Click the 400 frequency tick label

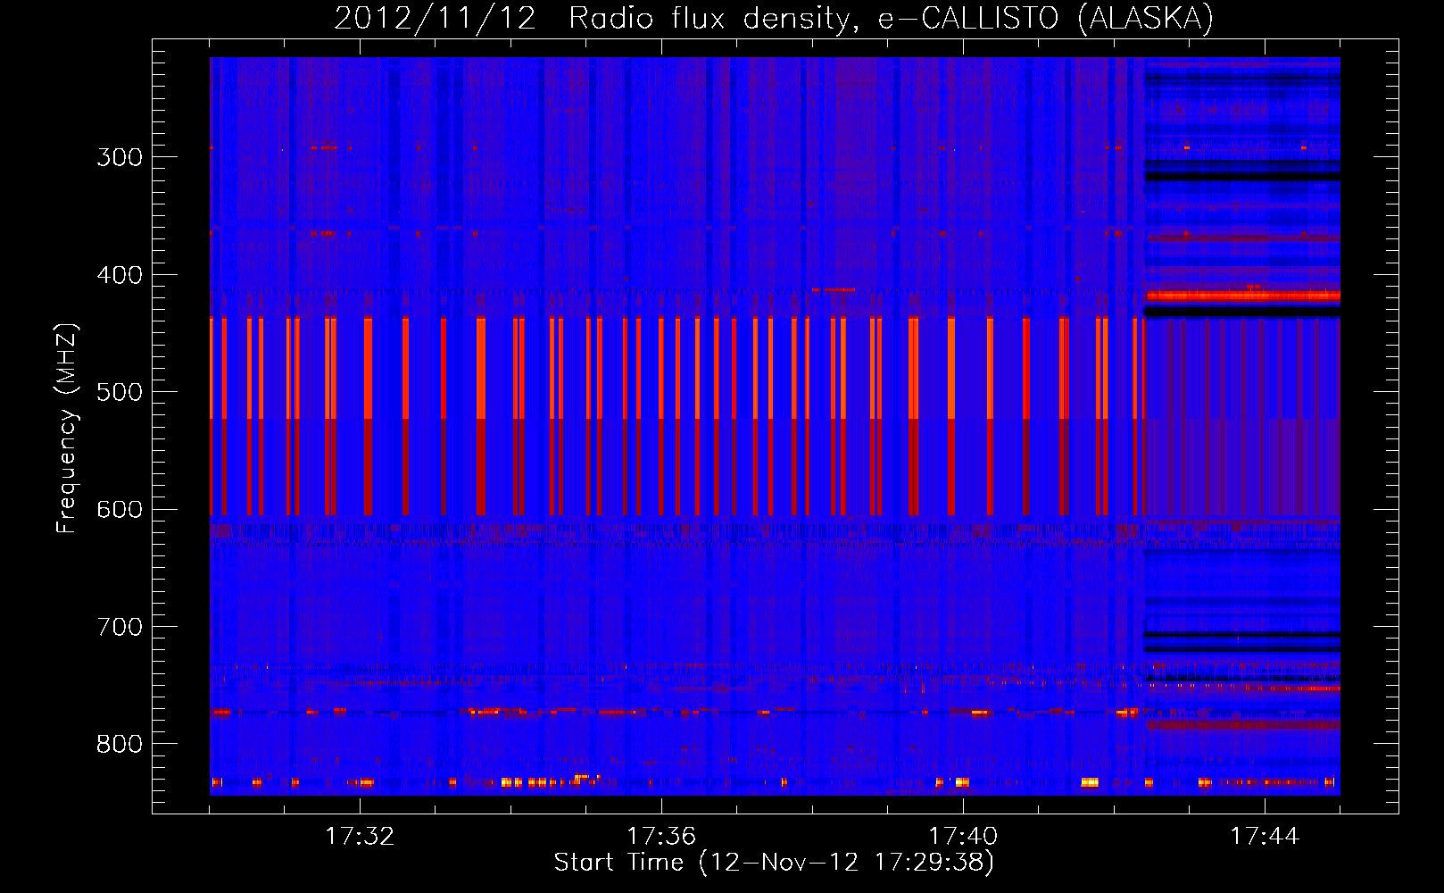[120, 275]
